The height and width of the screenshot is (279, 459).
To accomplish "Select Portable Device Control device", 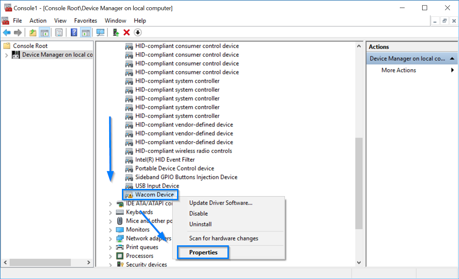I will tap(175, 168).
